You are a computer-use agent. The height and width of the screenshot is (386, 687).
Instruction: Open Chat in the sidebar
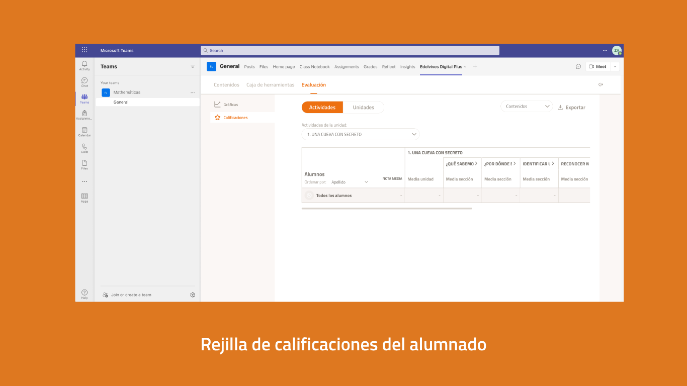pyautogui.click(x=84, y=82)
